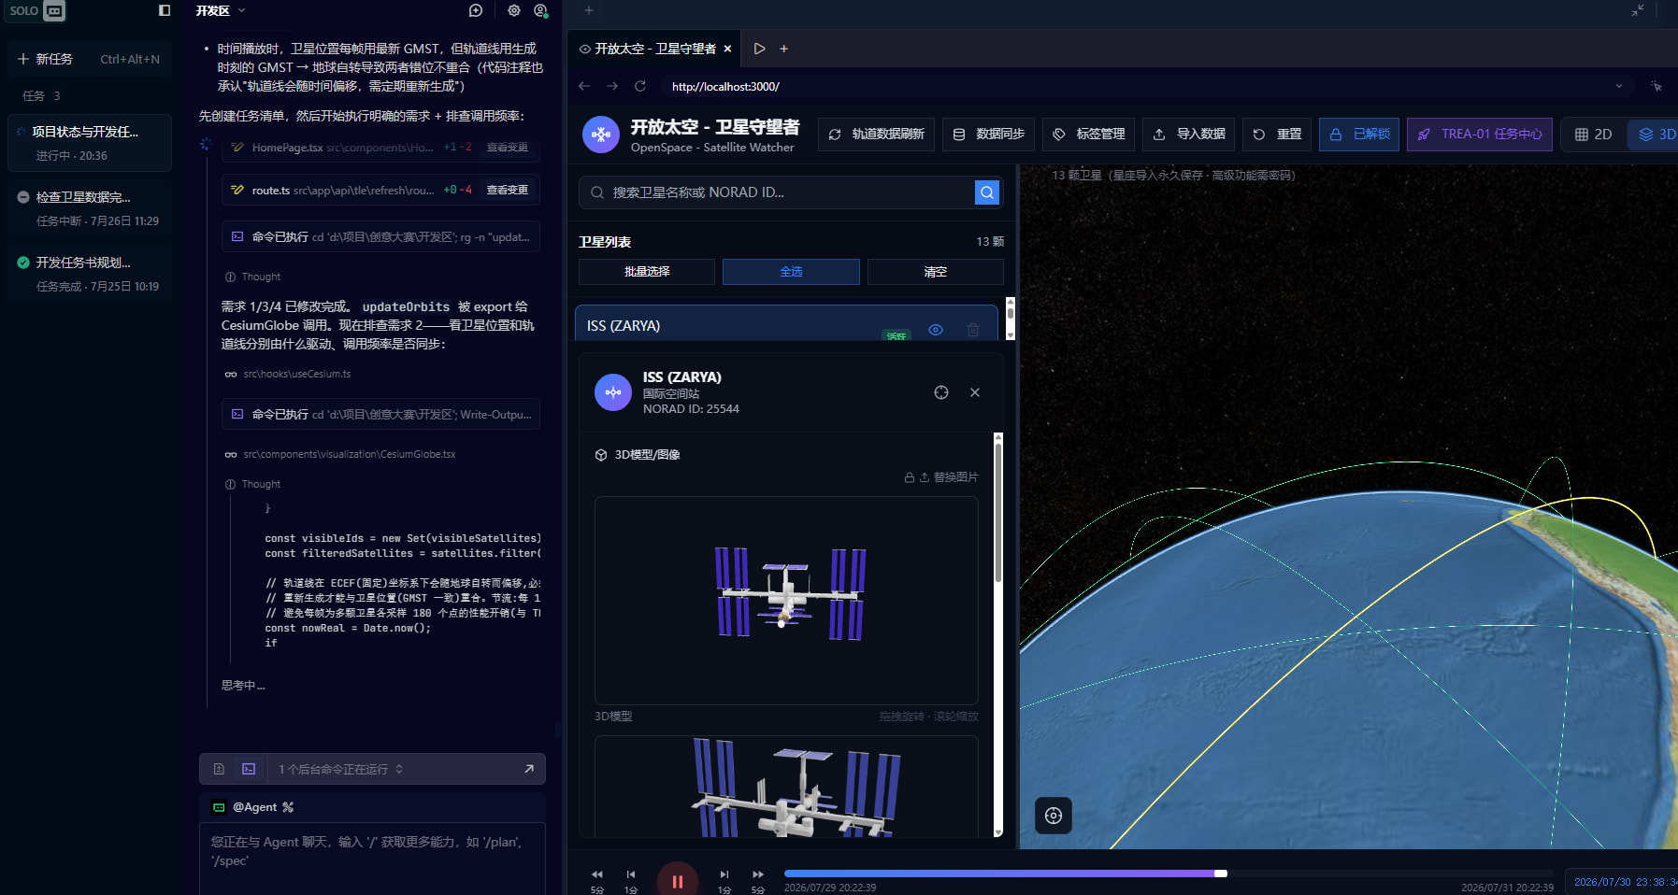Toggle the 已解锁 lock state
This screenshot has width=1678, height=895.
1359,135
